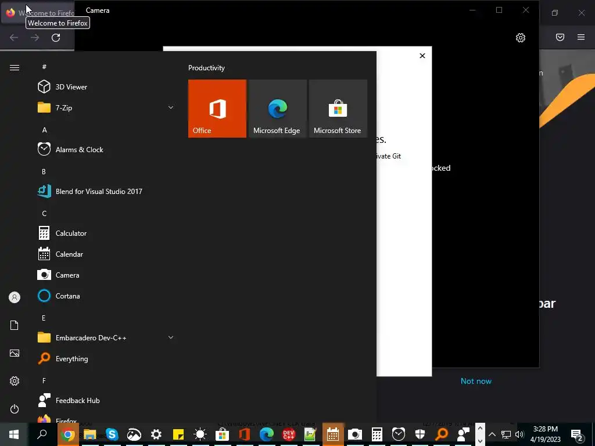Expand the 7-Zip folder chevron

(171, 107)
